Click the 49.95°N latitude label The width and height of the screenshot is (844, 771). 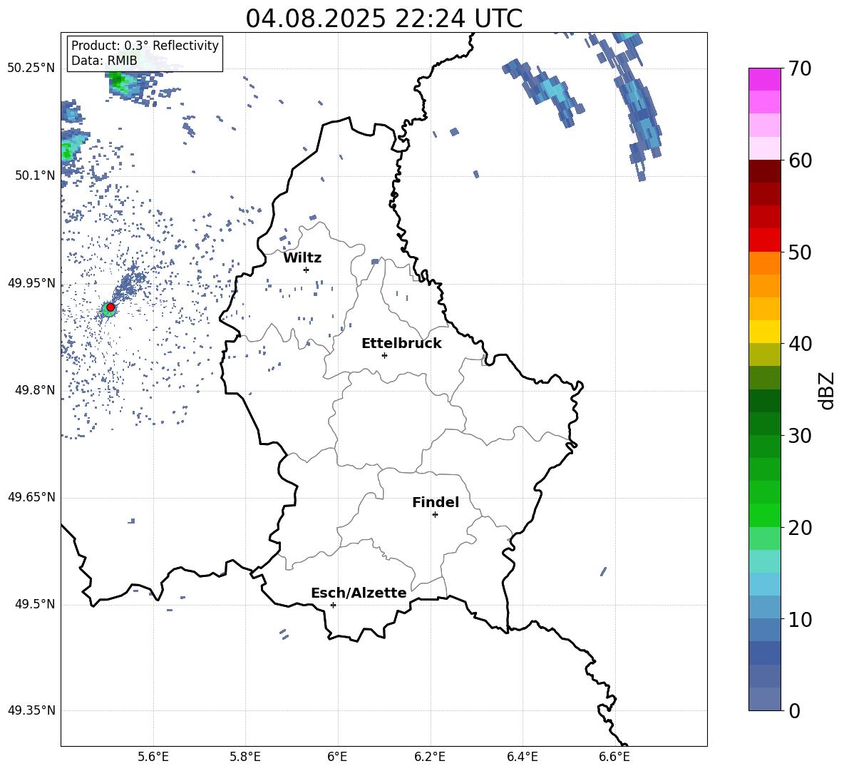click(x=31, y=282)
